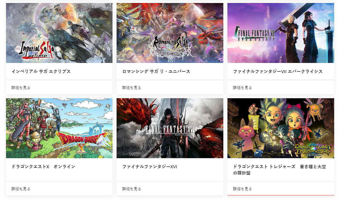View details for Dragon Quest X Online
The height and width of the screenshot is (200, 341).
(21, 189)
